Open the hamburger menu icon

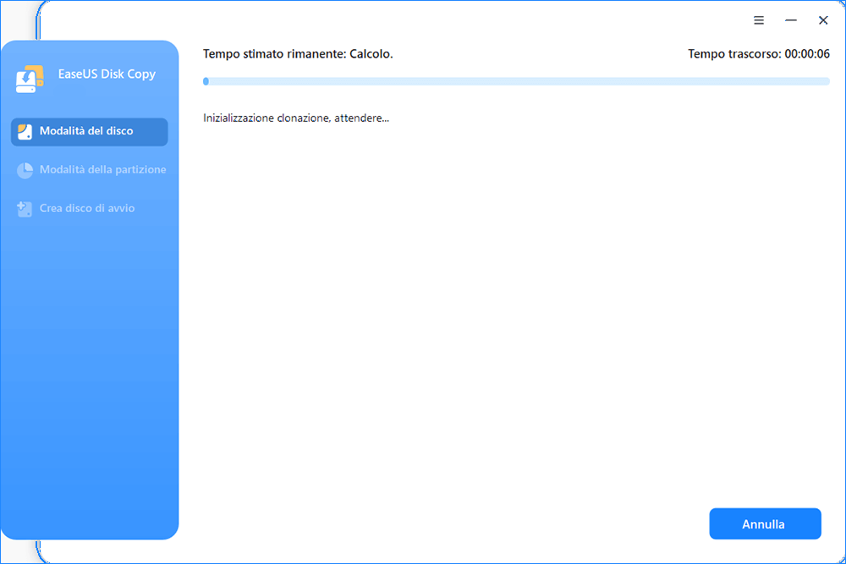click(x=759, y=20)
